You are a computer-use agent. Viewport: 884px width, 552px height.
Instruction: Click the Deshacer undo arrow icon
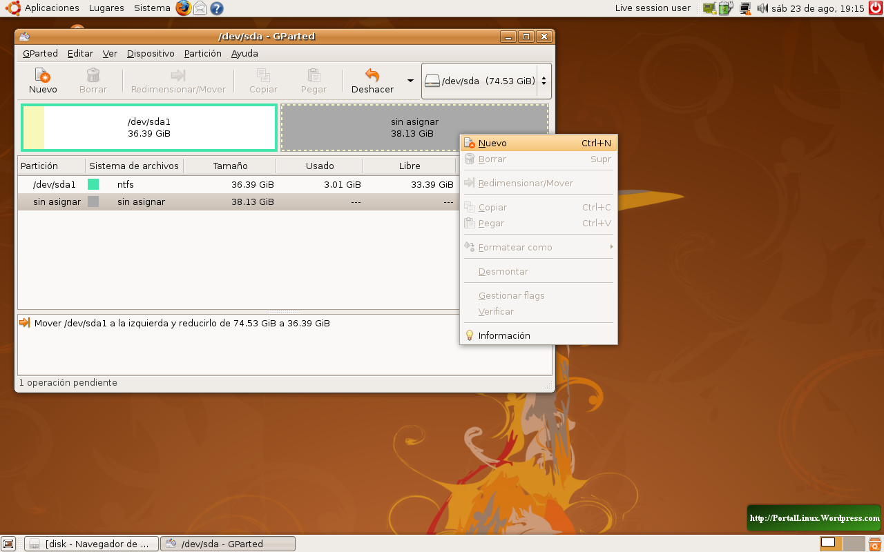(372, 75)
